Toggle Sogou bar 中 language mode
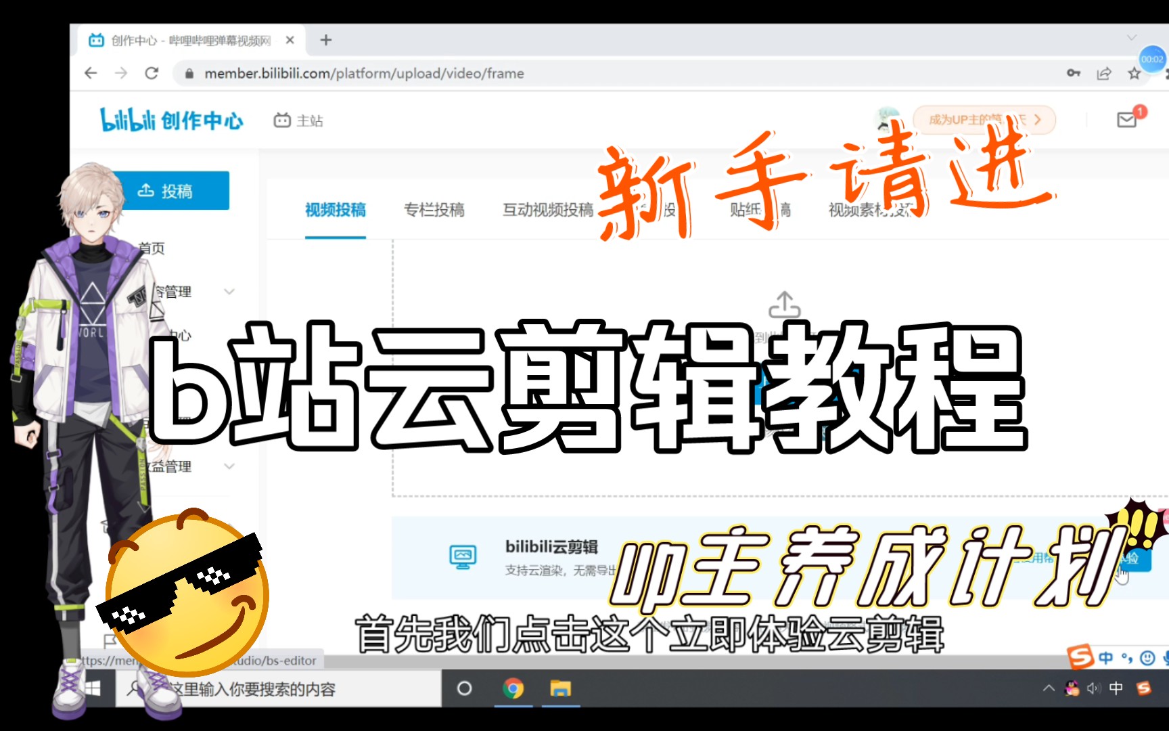The width and height of the screenshot is (1169, 731). pos(1106,657)
